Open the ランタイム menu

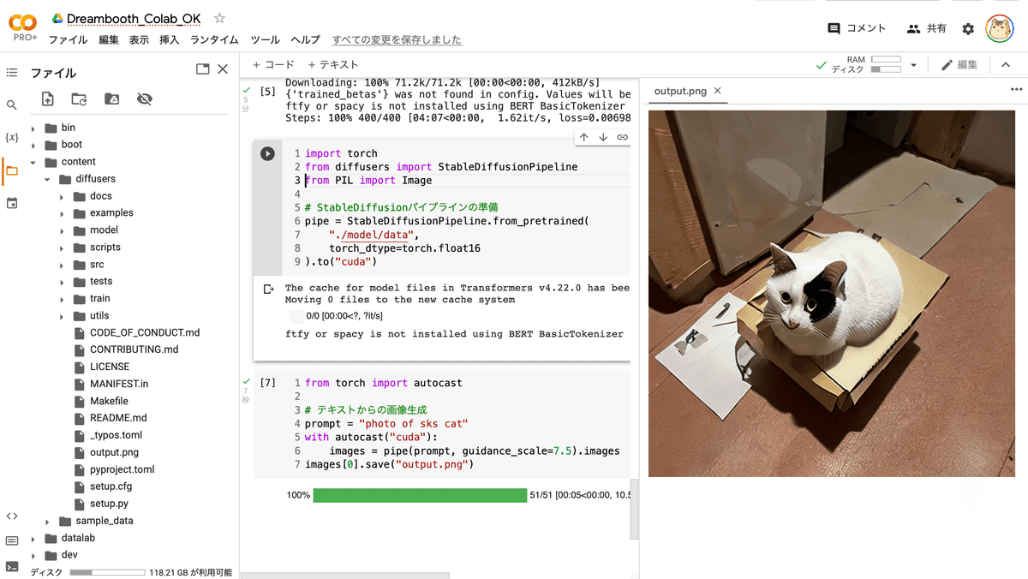coord(214,40)
